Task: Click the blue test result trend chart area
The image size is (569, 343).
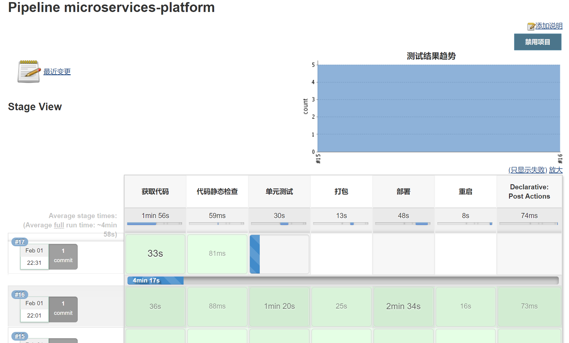Action: pos(439,108)
